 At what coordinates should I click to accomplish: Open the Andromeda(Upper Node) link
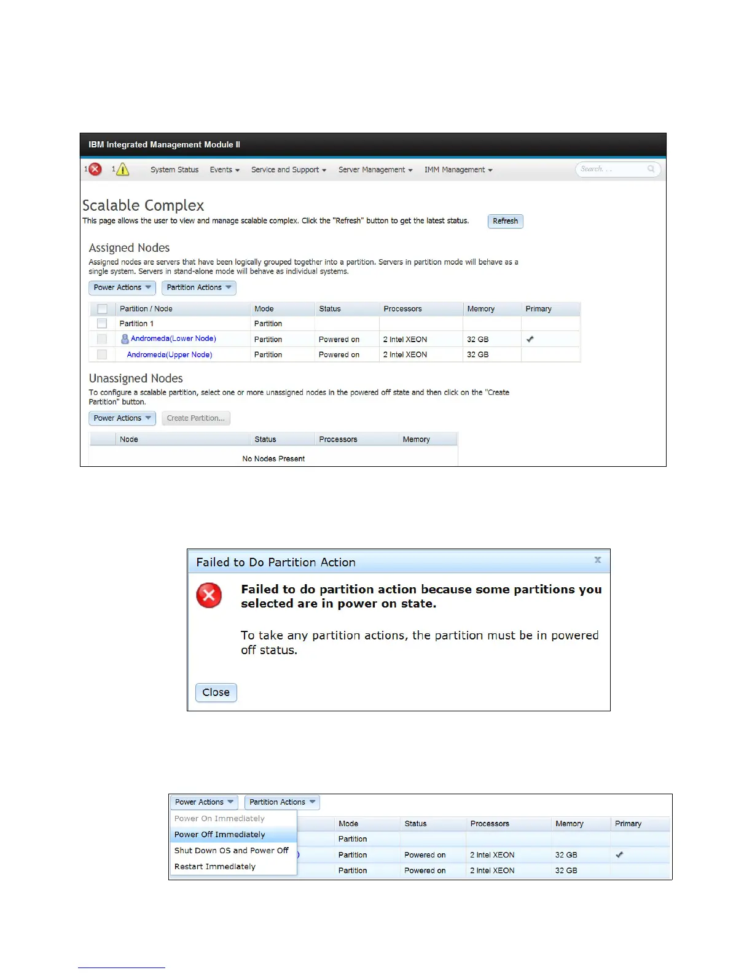(x=170, y=354)
